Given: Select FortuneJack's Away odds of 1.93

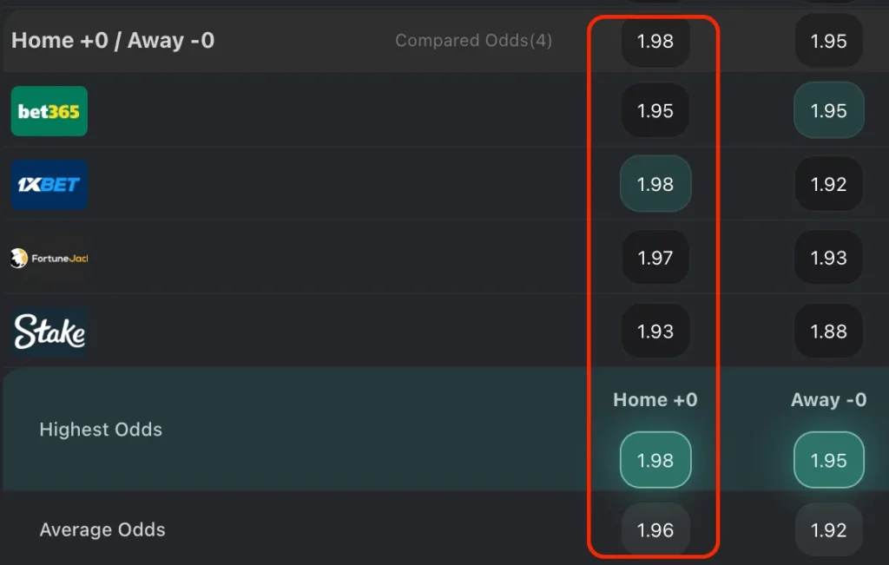Looking at the screenshot, I should tap(828, 258).
